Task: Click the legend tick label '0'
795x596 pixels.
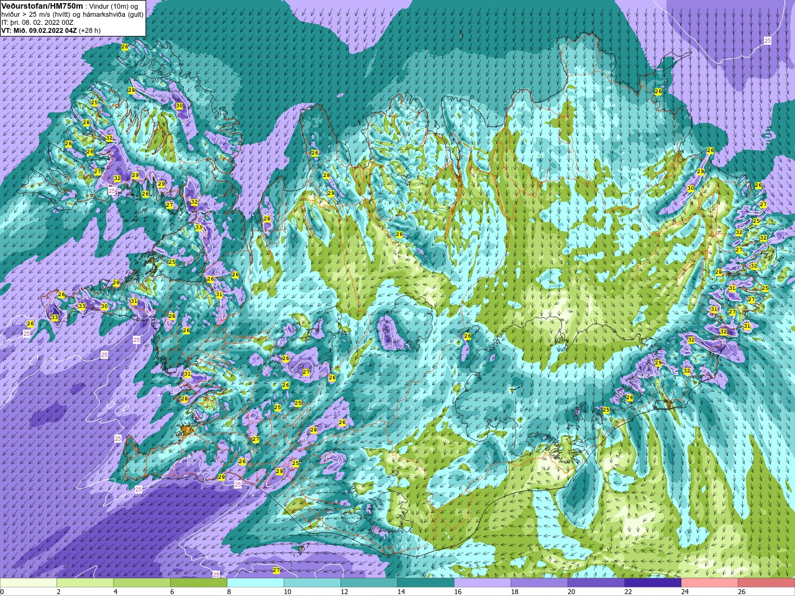Action: click(x=2, y=592)
